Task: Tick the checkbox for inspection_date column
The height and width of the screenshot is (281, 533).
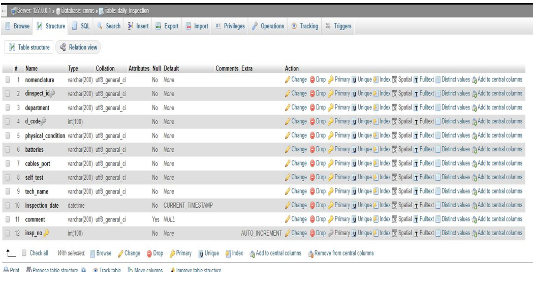Action: [x=8, y=205]
